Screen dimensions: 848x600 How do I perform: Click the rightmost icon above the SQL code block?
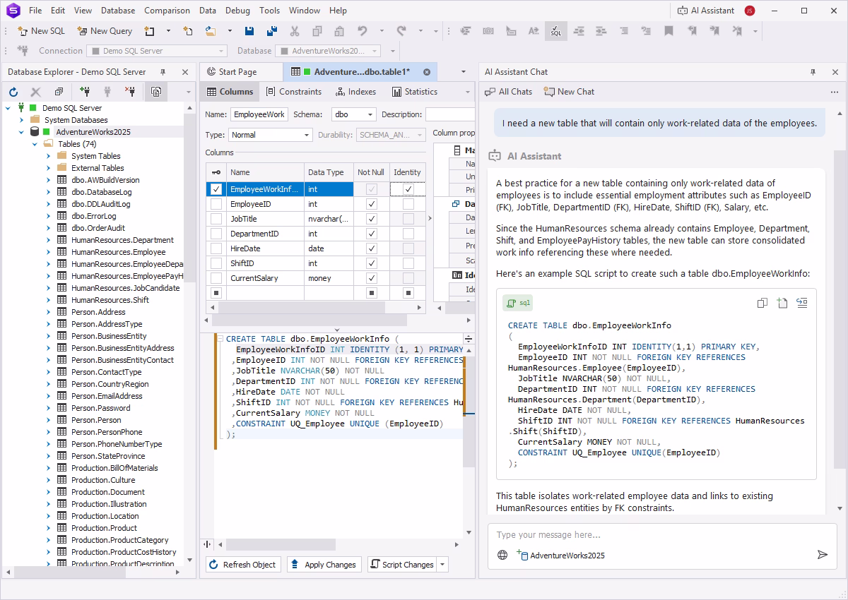tap(801, 303)
